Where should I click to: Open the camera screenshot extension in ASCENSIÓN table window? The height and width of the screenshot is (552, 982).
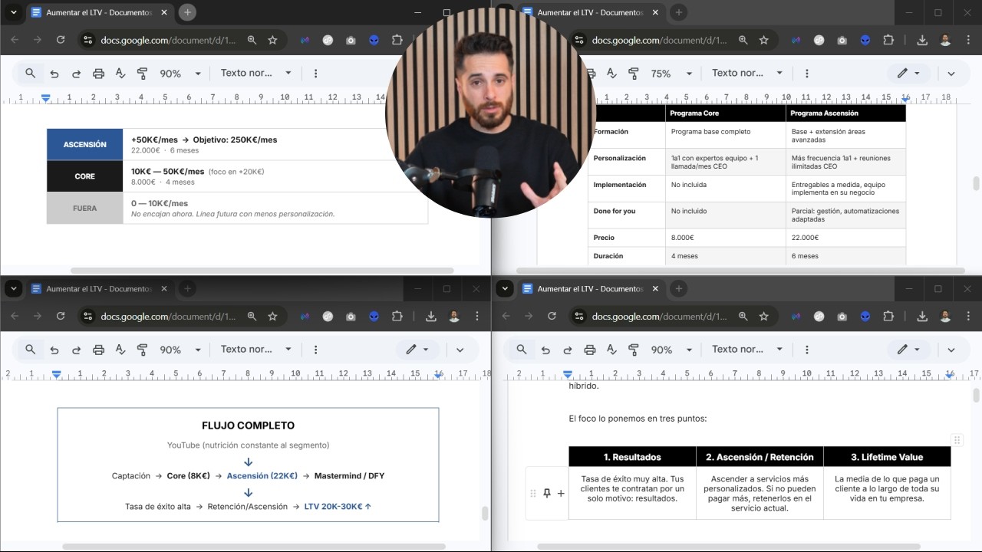click(x=351, y=40)
